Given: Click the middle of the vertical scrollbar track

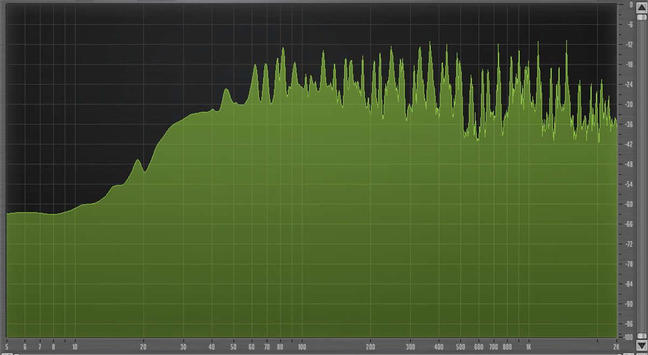Looking at the screenshot, I should pos(641,176).
